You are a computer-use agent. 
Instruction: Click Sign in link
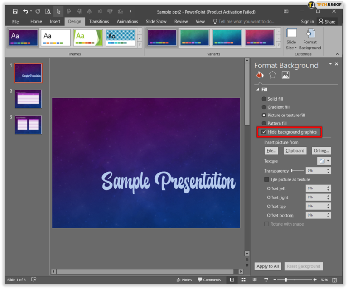tap(307, 21)
